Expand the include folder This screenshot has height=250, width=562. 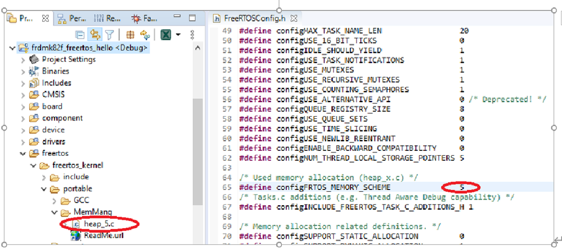(44, 177)
